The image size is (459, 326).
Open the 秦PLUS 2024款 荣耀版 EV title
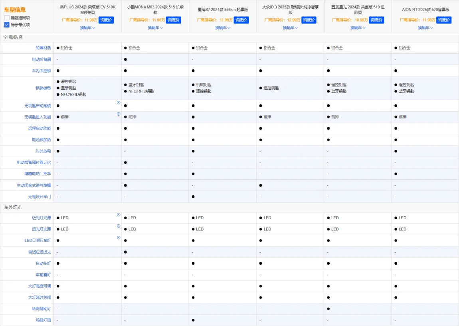[88, 10]
